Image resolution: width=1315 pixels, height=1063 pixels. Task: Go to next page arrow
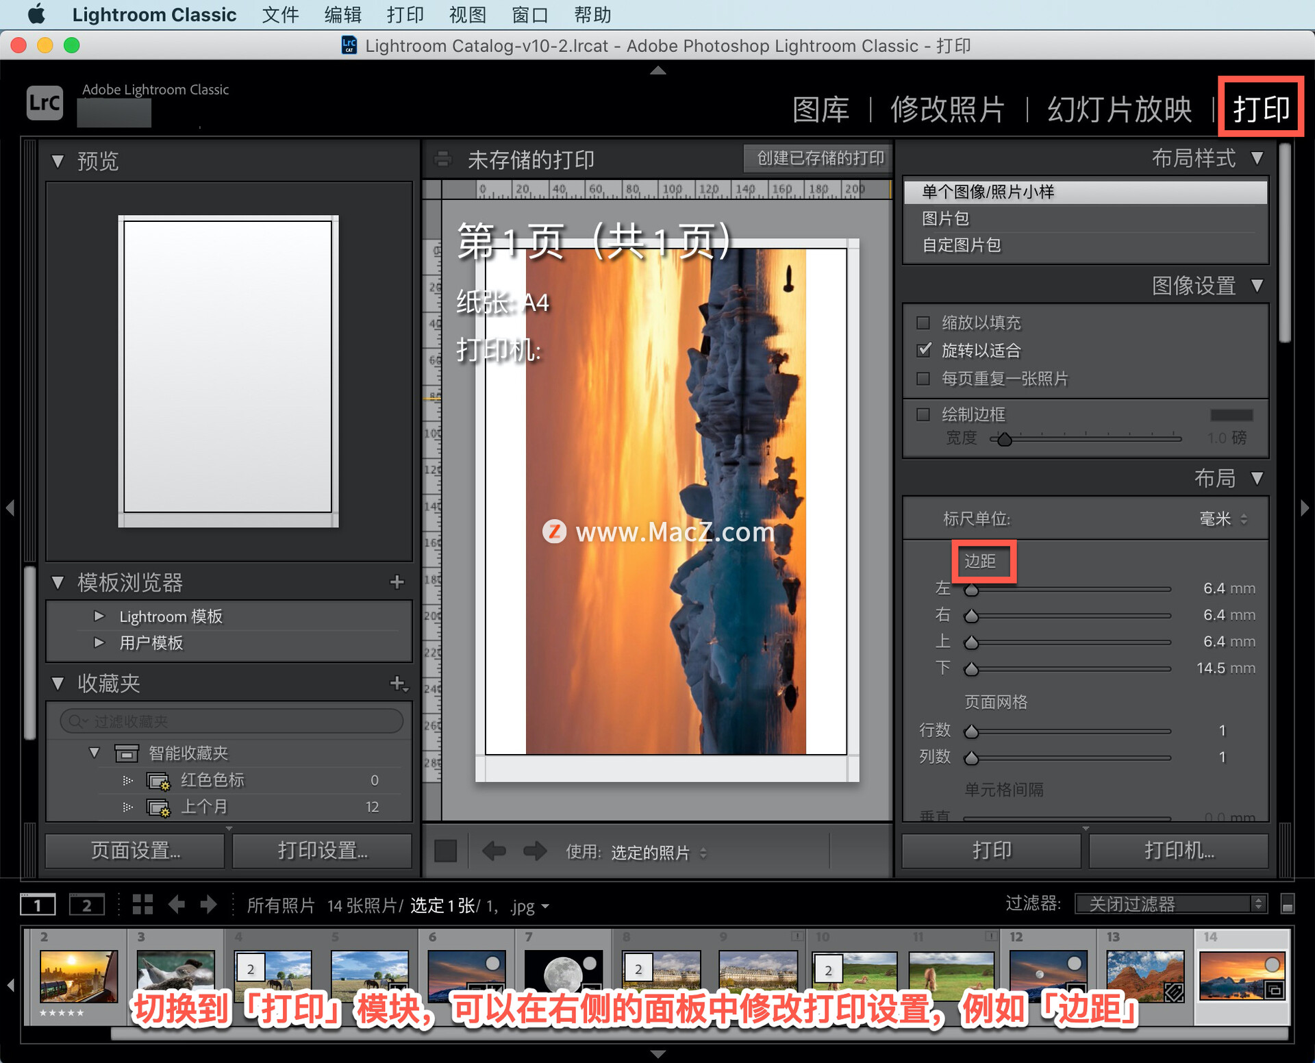tap(535, 851)
